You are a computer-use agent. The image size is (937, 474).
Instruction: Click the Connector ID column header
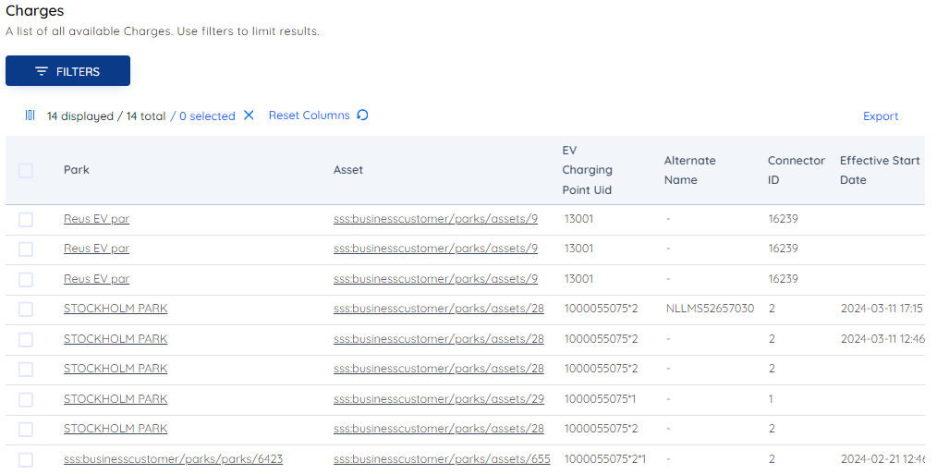coord(796,170)
